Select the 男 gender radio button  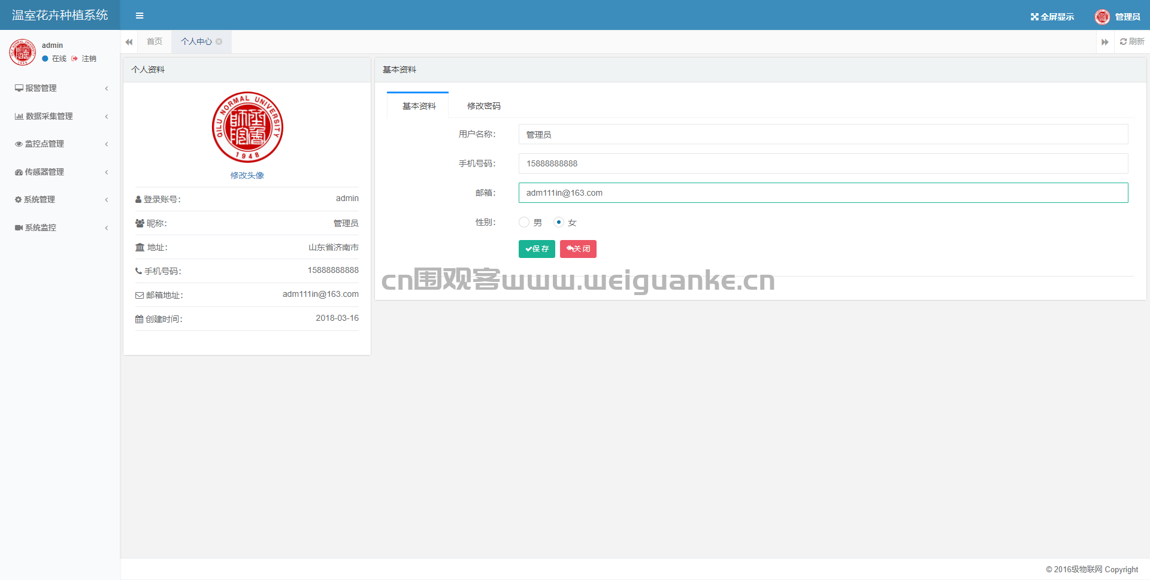[524, 223]
